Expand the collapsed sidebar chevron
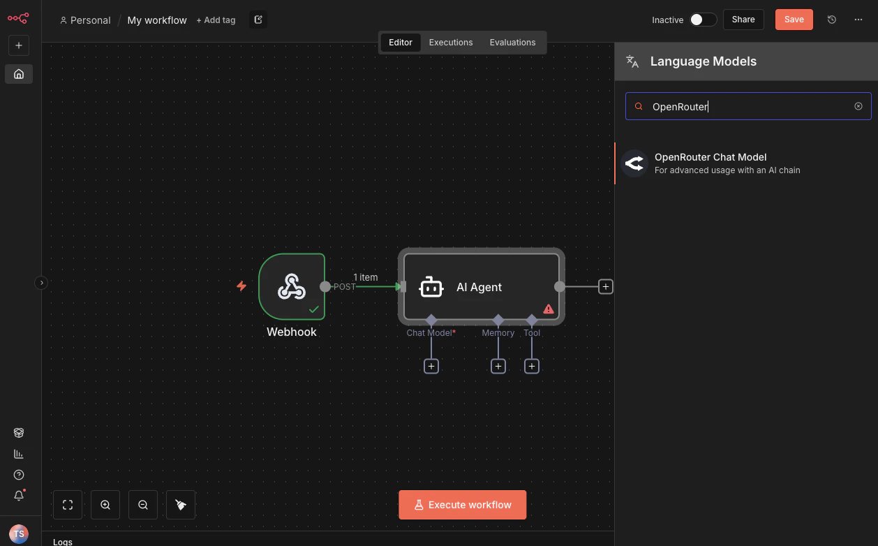 tap(41, 283)
